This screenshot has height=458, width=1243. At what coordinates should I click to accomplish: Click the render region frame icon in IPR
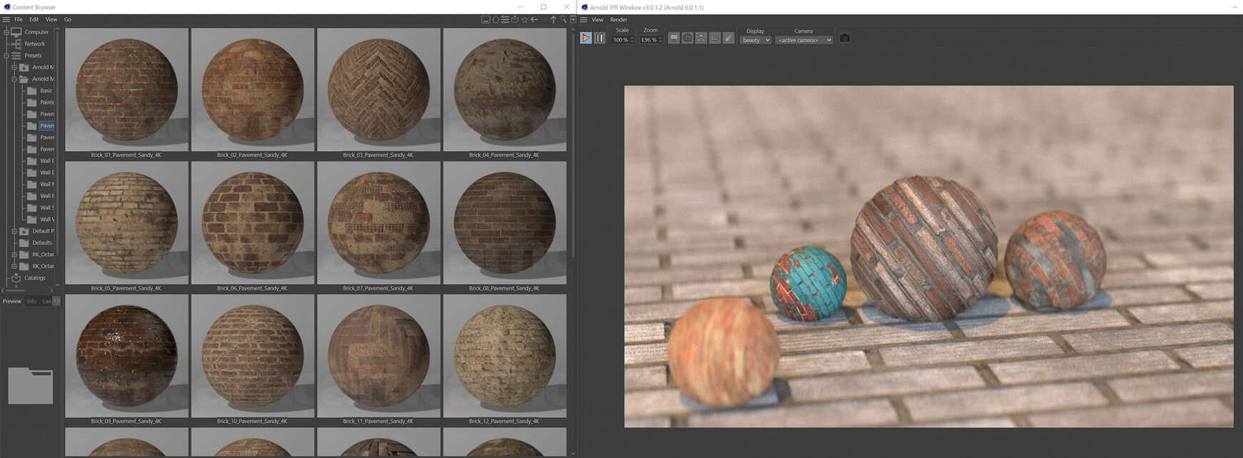[x=714, y=38]
